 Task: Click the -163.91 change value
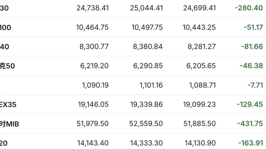coord(250,143)
